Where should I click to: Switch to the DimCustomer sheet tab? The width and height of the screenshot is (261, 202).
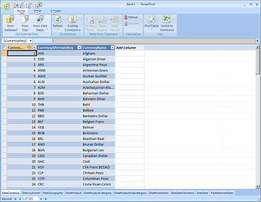pos(31,193)
